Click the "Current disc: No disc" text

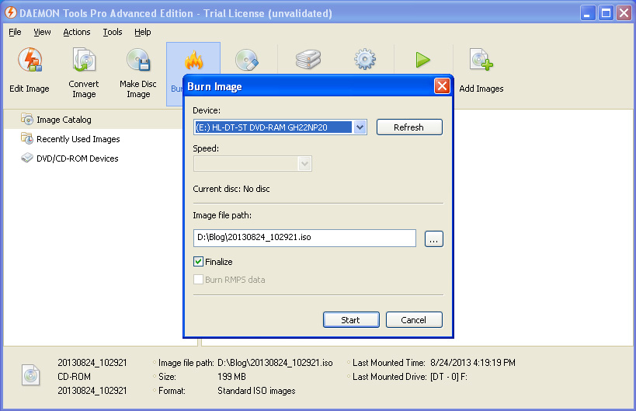click(x=231, y=189)
